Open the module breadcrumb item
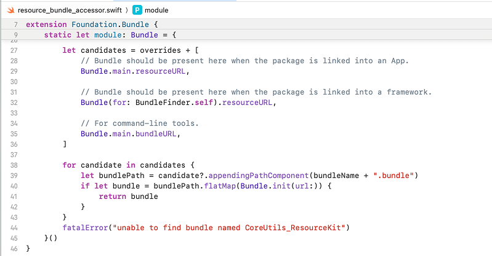This screenshot has width=492, height=256. [156, 10]
